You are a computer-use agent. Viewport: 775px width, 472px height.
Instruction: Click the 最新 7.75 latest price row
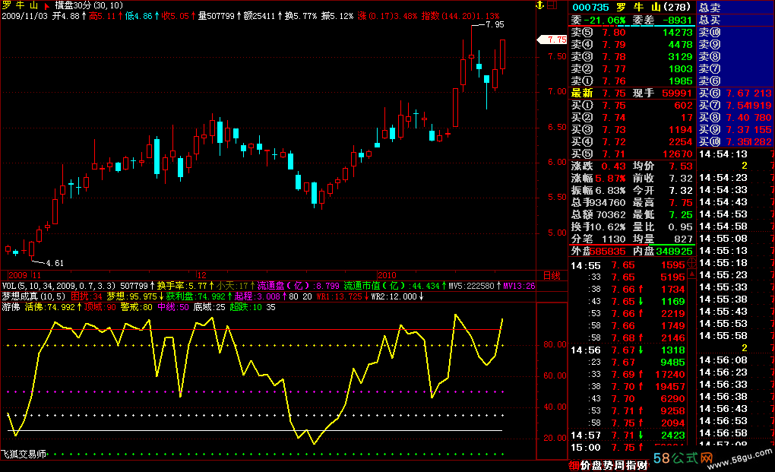(x=599, y=93)
